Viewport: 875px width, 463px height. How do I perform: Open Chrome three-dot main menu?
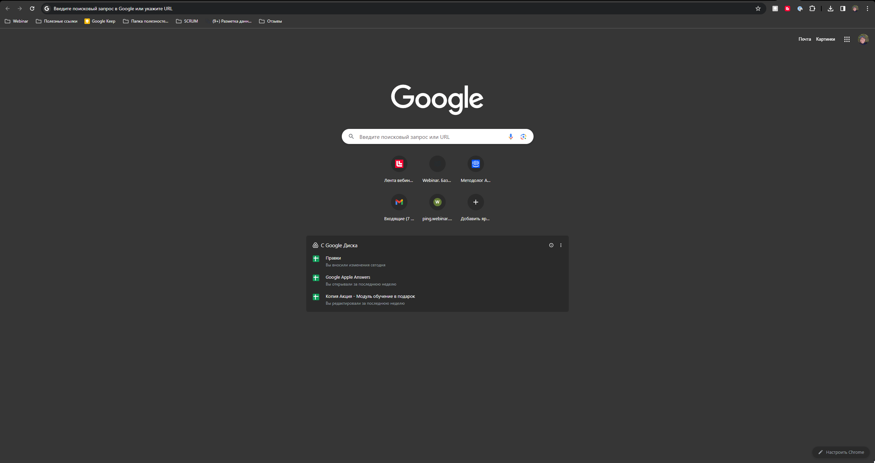[867, 9]
